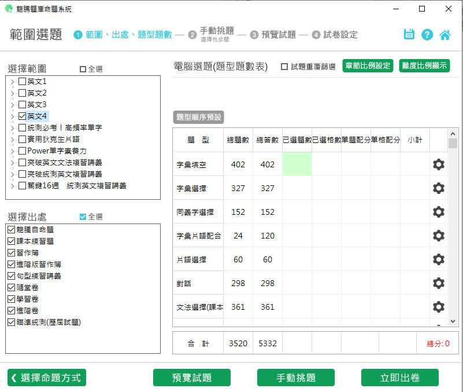Uncheck 習作簿 source
The image size is (463, 392).
pyautogui.click(x=11, y=252)
